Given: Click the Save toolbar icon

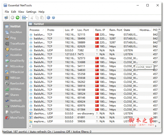Looking at the screenshot, I should pyautogui.click(x=24, y=18).
